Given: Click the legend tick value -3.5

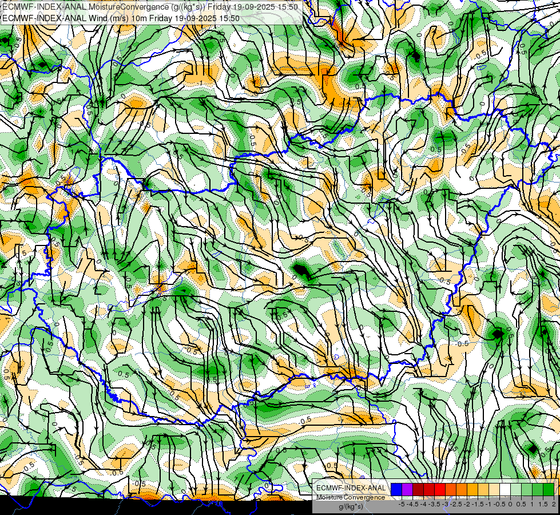Looking at the screenshot, I should tap(434, 504).
